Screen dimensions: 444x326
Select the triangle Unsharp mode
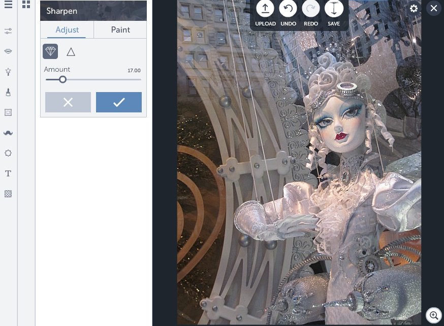pos(71,52)
